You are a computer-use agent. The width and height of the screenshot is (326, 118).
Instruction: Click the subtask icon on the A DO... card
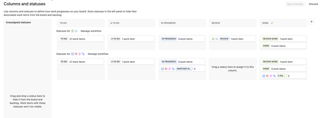pyautogui.click(x=274, y=76)
